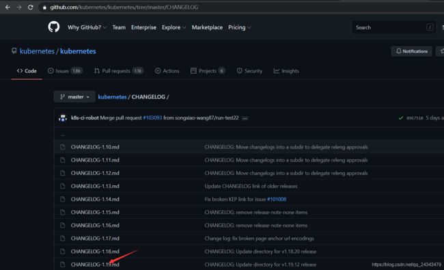Image resolution: width=444 pixels, height=270 pixels.
Task: Go back using browser back arrow
Action: (x=8, y=7)
